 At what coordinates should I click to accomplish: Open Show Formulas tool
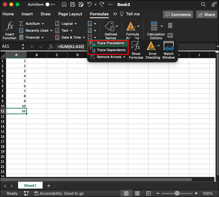point(136,50)
